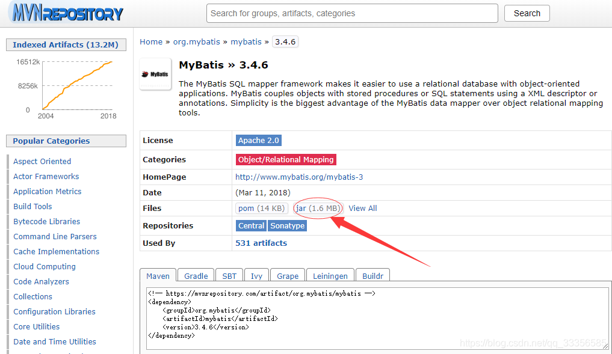
Task: Click the License row label
Action: [158, 141]
